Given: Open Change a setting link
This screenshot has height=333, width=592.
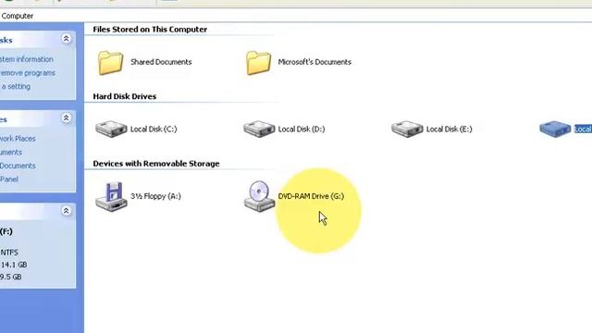Looking at the screenshot, I should [x=16, y=86].
